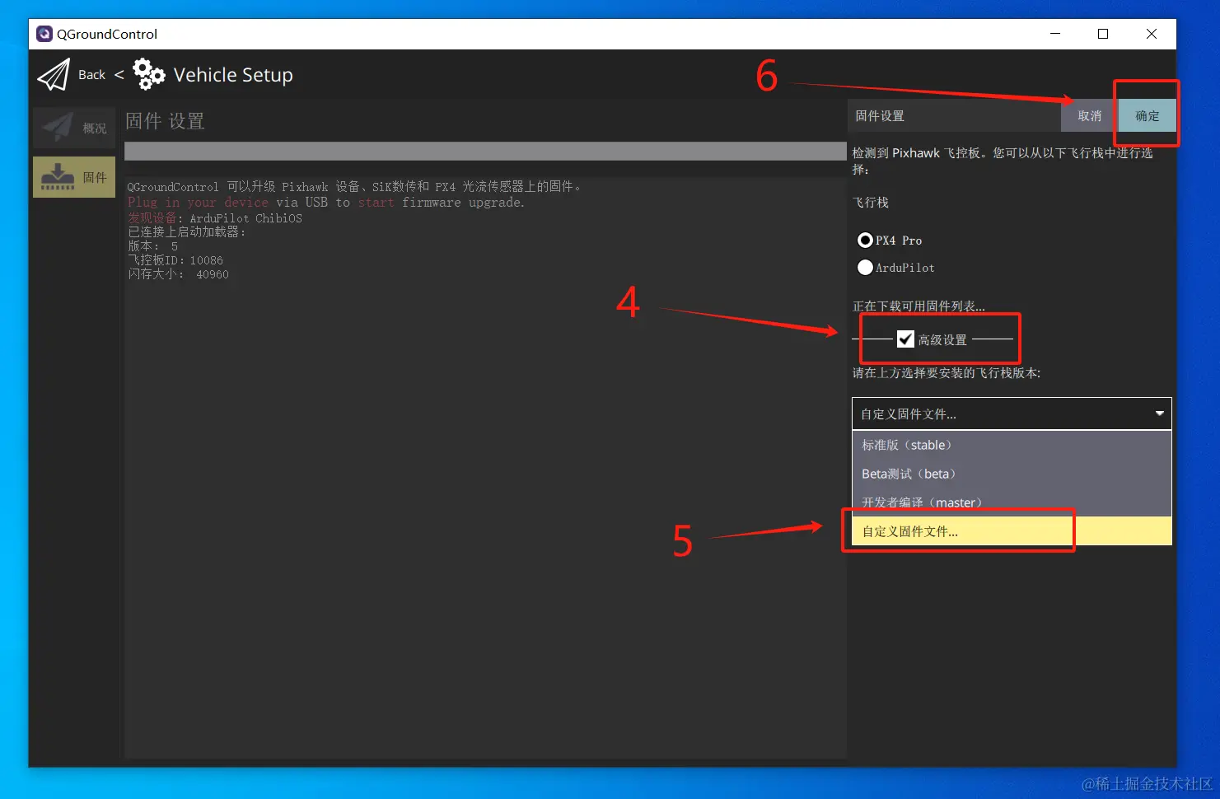Click the 概况 paper plane icon
Image resolution: width=1220 pixels, height=799 pixels.
click(58, 128)
